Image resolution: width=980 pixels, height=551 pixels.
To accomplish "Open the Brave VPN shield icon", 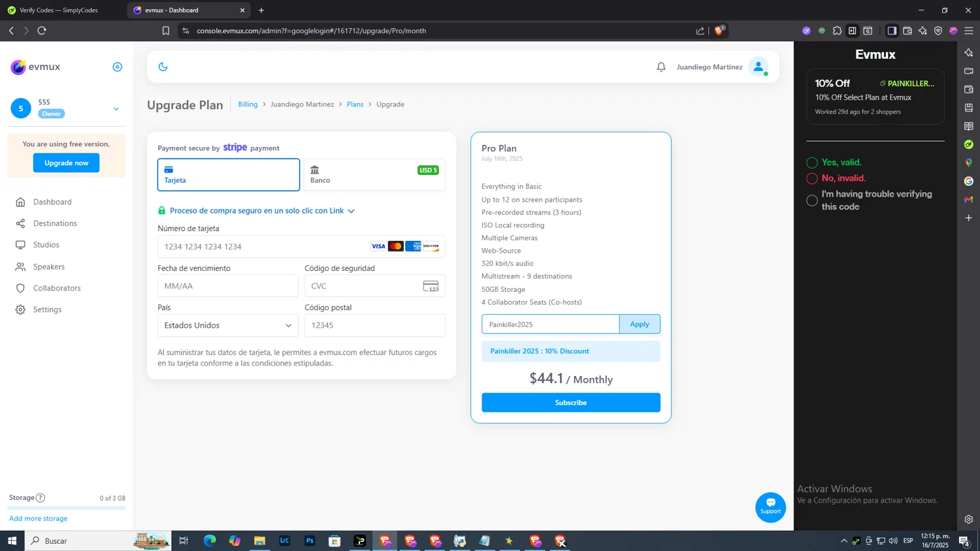I will 938,31.
